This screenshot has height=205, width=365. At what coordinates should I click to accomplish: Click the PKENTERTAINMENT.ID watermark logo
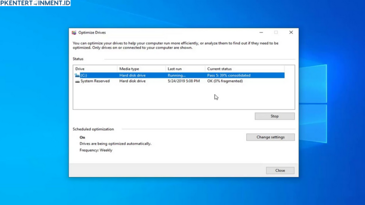[35, 3]
